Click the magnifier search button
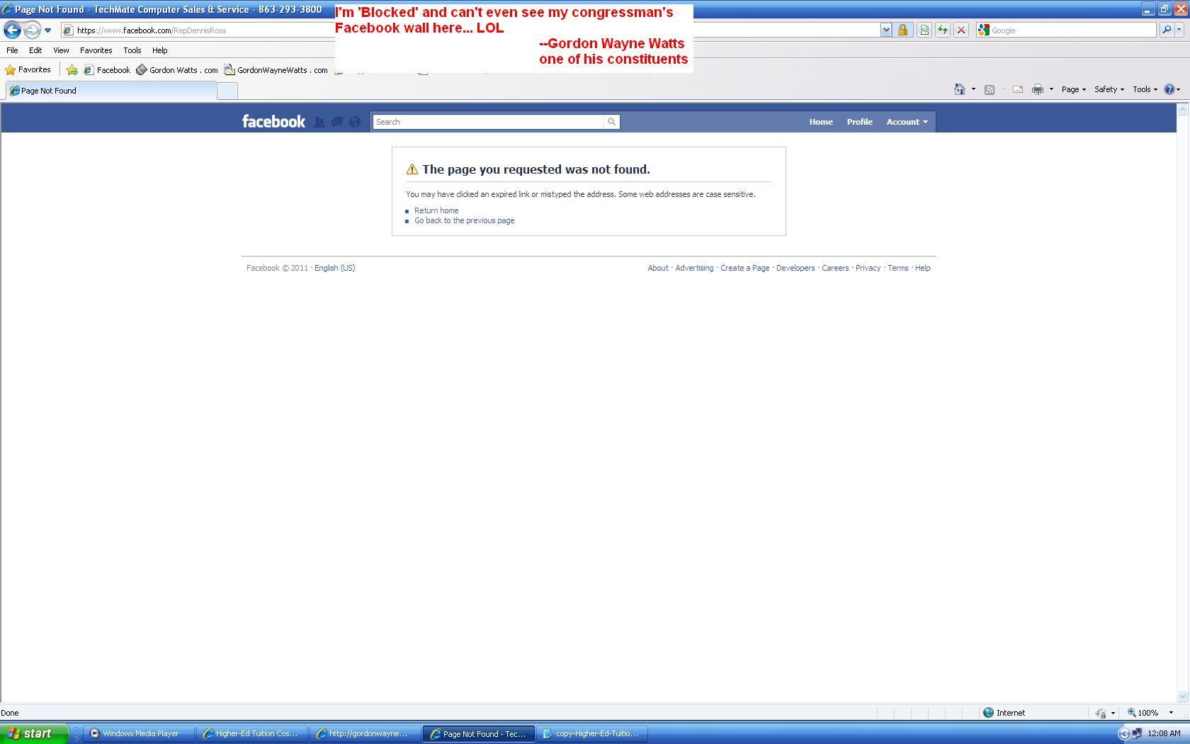The image size is (1190, 744). pyautogui.click(x=1166, y=30)
